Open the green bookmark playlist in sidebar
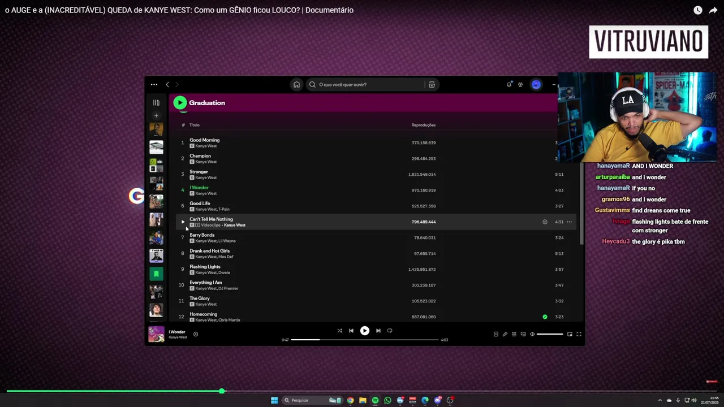Screen dimensions: 724x407 pos(156,274)
